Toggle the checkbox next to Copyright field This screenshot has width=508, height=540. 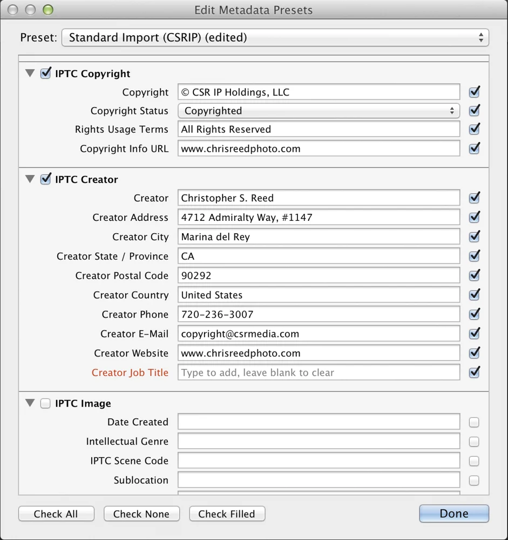(x=474, y=92)
